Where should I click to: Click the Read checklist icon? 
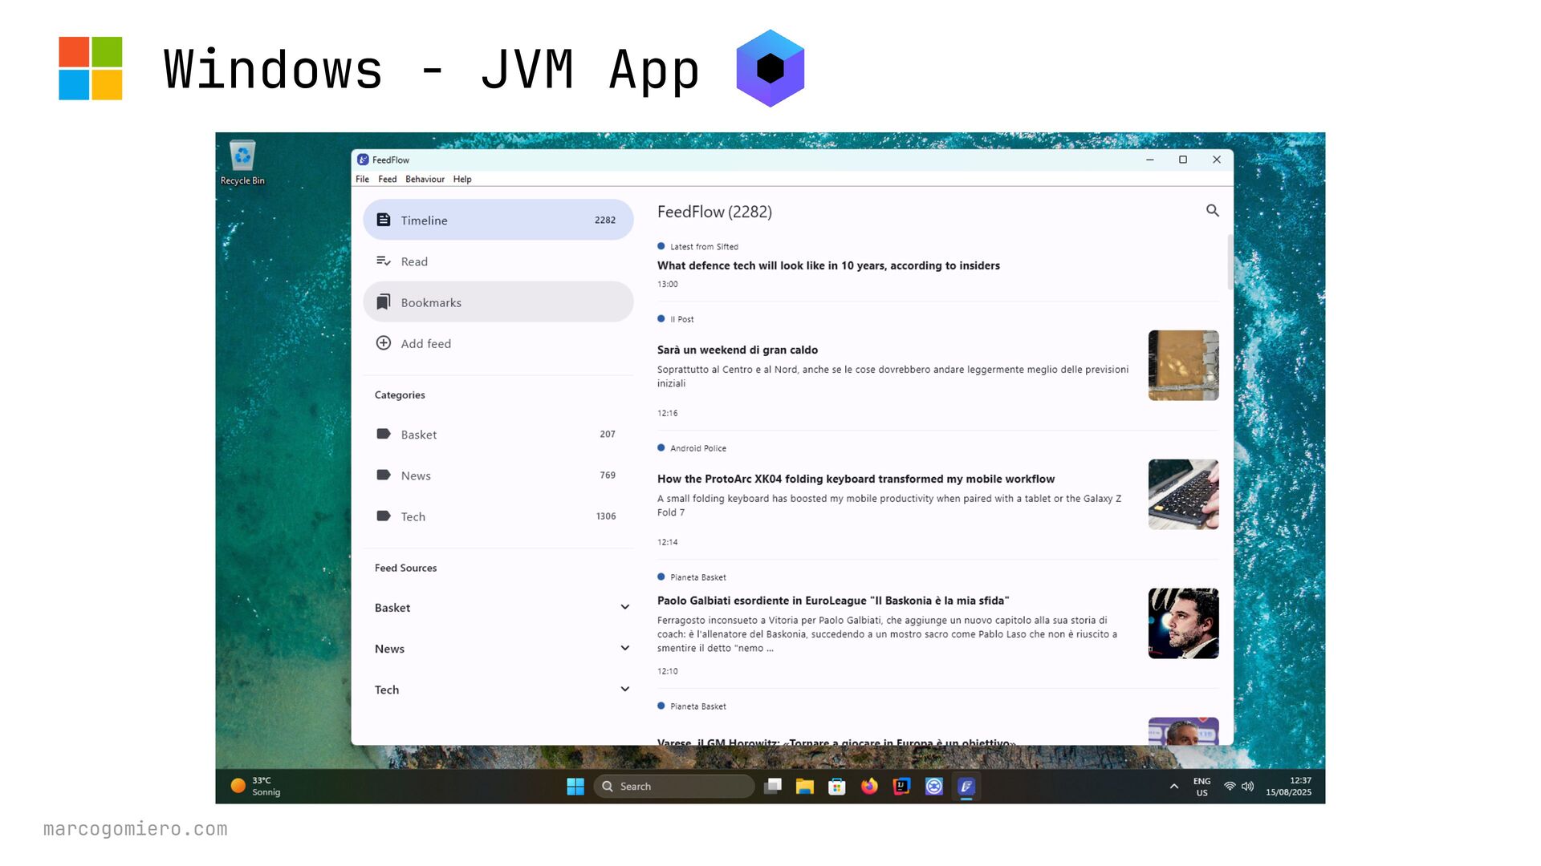(384, 261)
